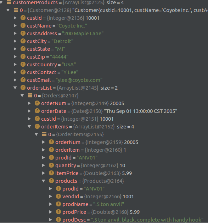Collapse the ordersList node

pyautogui.click(x=15, y=88)
